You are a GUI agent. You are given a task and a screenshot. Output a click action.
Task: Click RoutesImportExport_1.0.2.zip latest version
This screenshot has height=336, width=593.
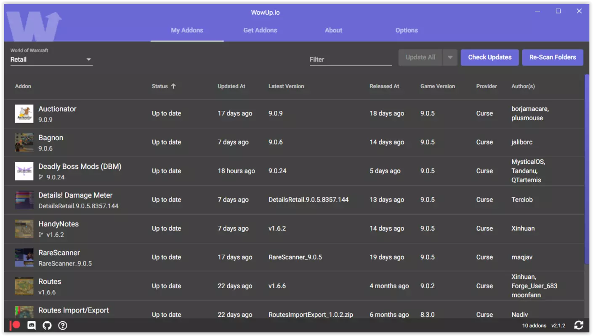(311, 315)
